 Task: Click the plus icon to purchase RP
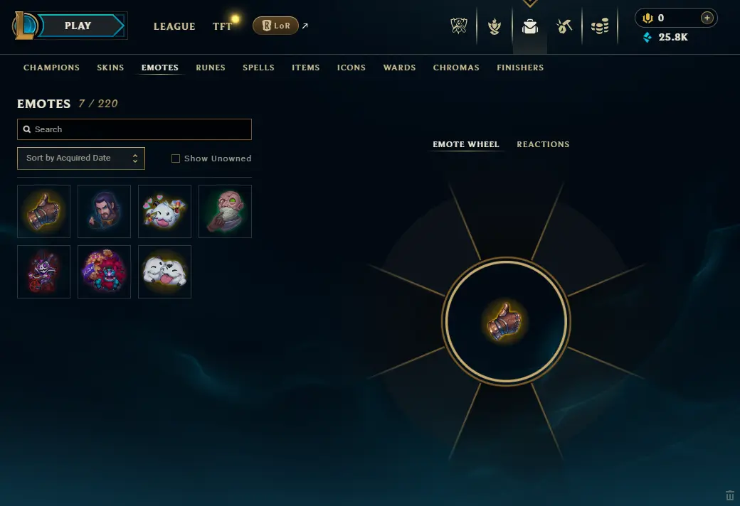click(707, 18)
